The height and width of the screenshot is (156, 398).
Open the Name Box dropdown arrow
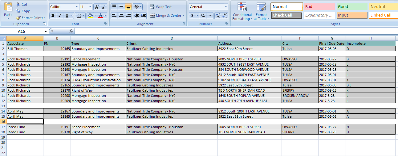point(46,31)
